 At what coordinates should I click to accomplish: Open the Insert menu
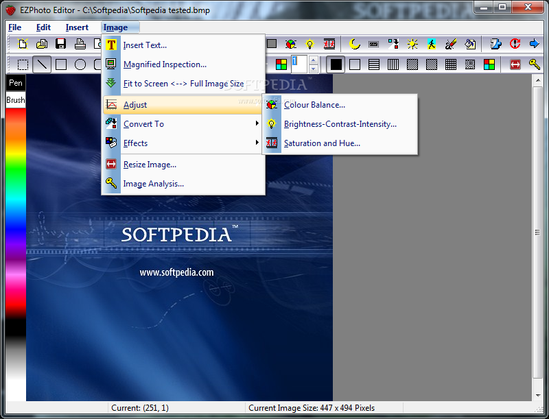[x=77, y=27]
